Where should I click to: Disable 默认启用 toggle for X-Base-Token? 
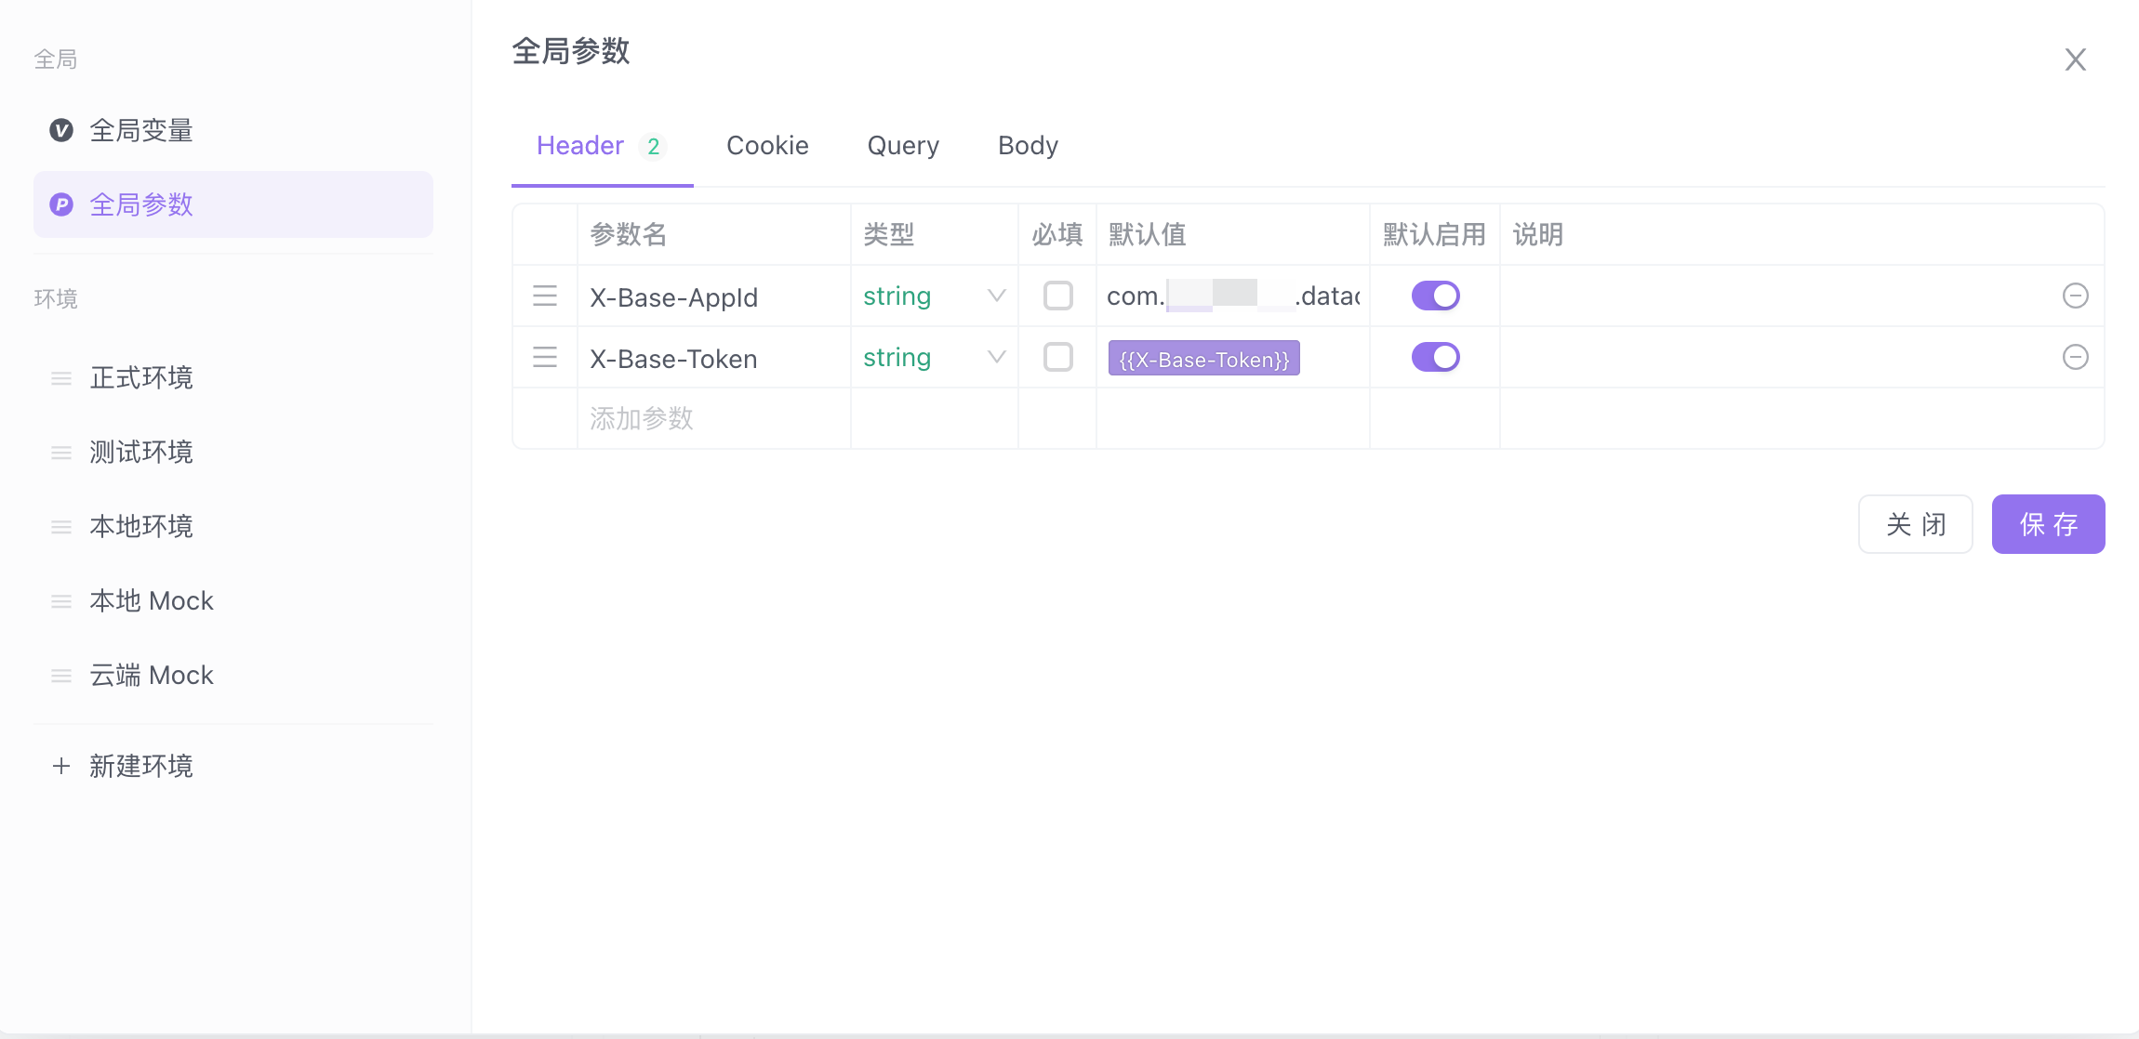click(1435, 357)
